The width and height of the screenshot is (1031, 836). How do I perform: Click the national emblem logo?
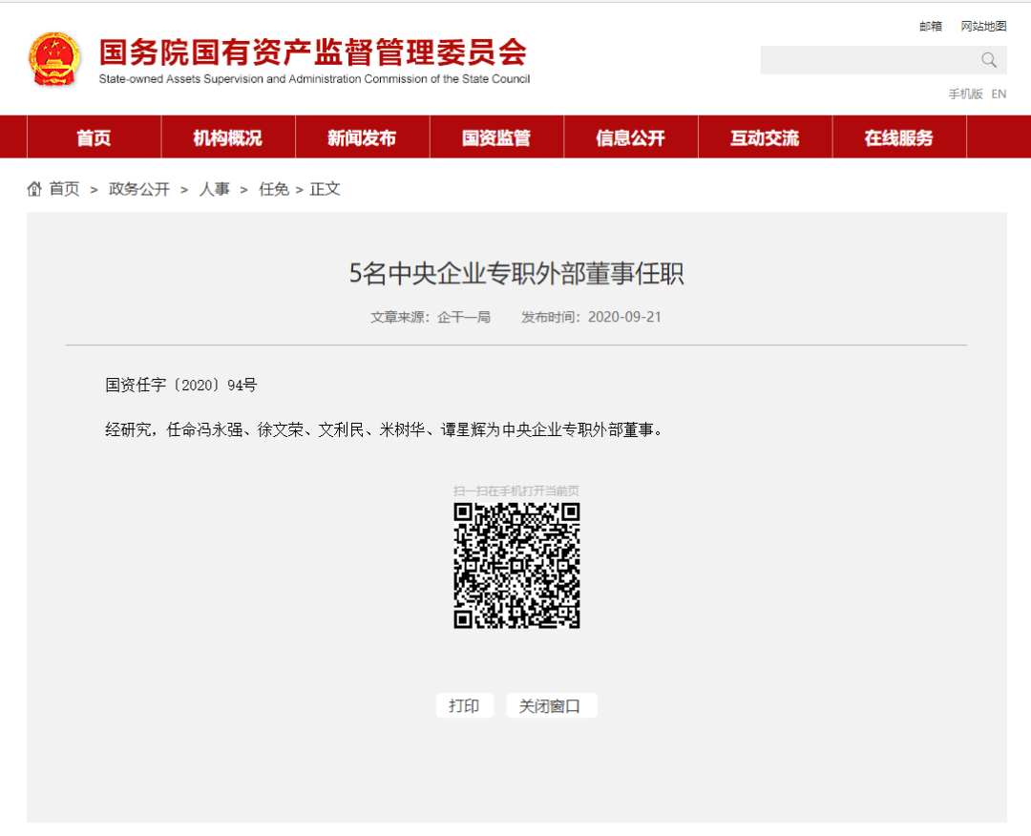tap(54, 59)
